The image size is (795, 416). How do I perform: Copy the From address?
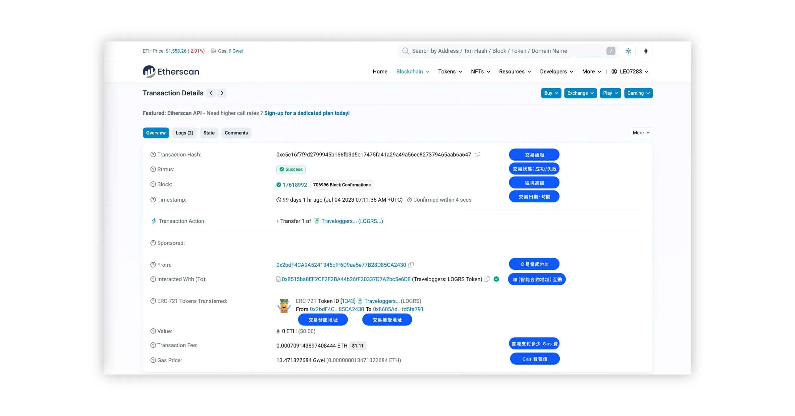[x=411, y=265]
